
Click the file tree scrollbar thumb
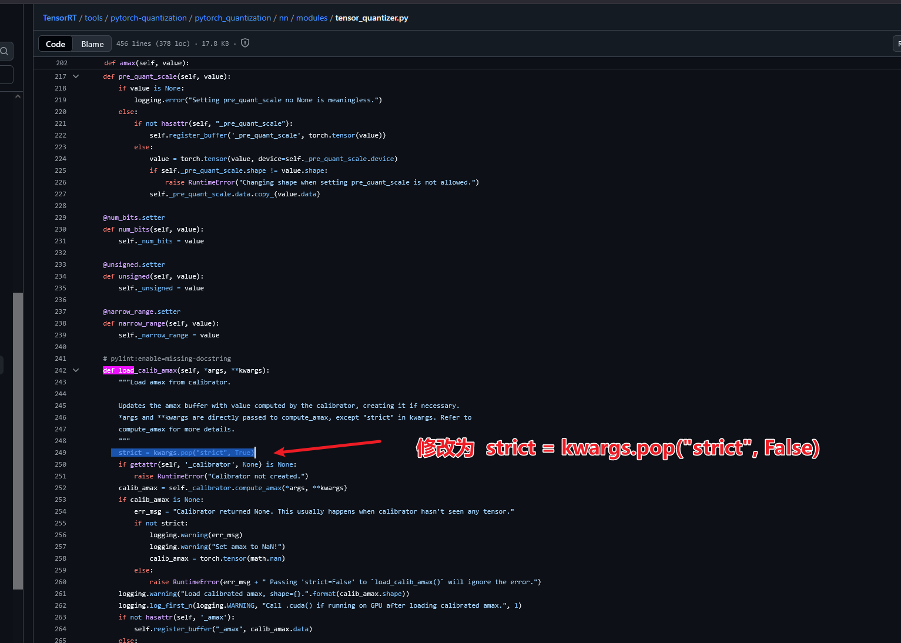point(18,441)
